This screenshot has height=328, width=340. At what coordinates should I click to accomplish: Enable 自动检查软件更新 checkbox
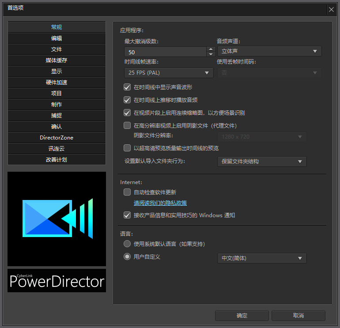click(x=127, y=192)
